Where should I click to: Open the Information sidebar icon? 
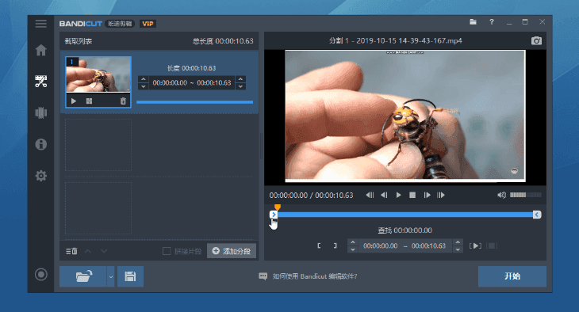click(x=41, y=144)
